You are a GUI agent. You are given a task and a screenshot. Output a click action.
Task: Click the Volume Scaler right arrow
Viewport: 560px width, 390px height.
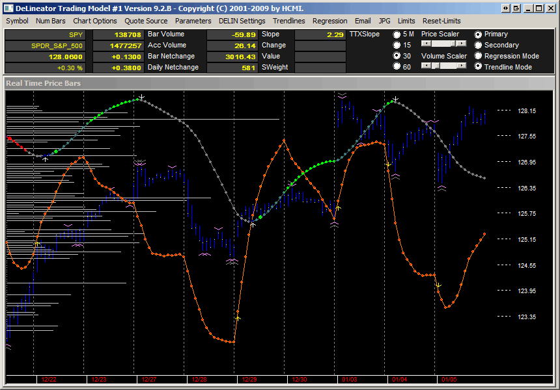[x=462, y=66]
